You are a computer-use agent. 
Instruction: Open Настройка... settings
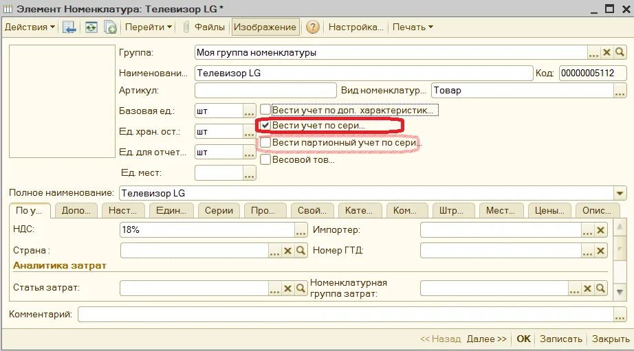tap(356, 27)
